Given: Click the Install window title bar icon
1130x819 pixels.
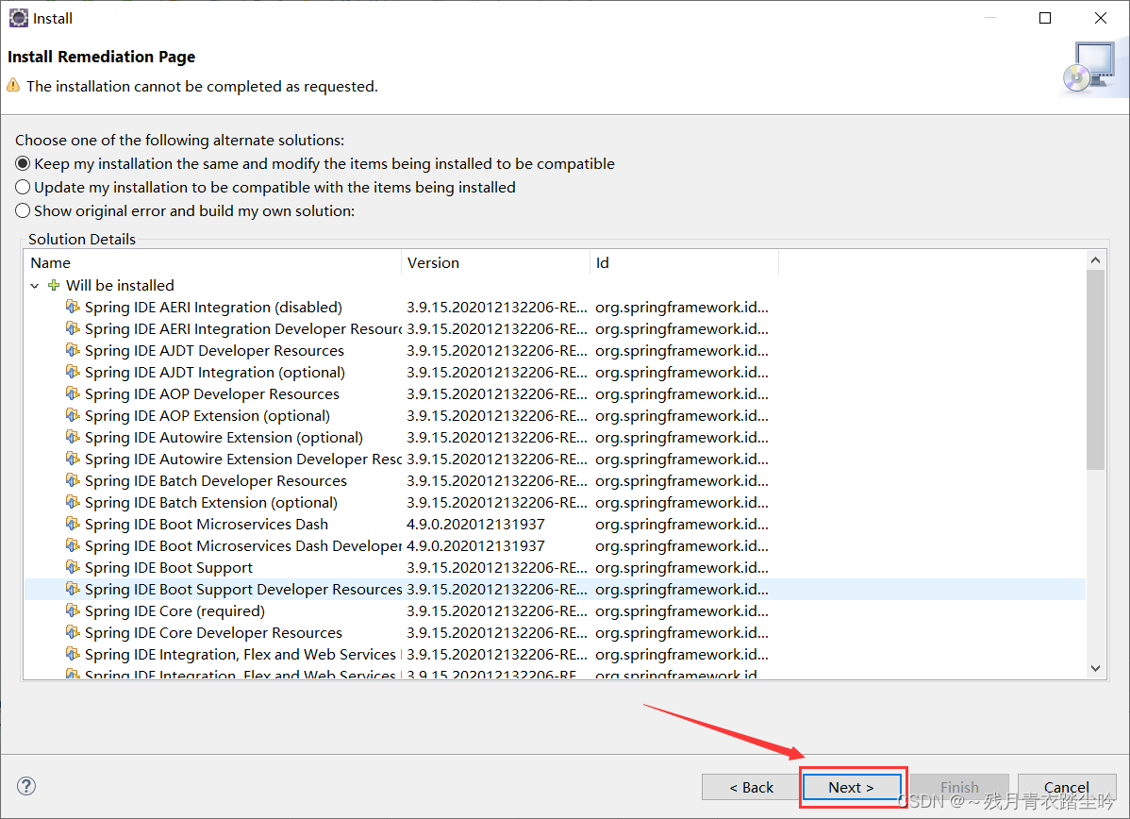Looking at the screenshot, I should tap(19, 18).
